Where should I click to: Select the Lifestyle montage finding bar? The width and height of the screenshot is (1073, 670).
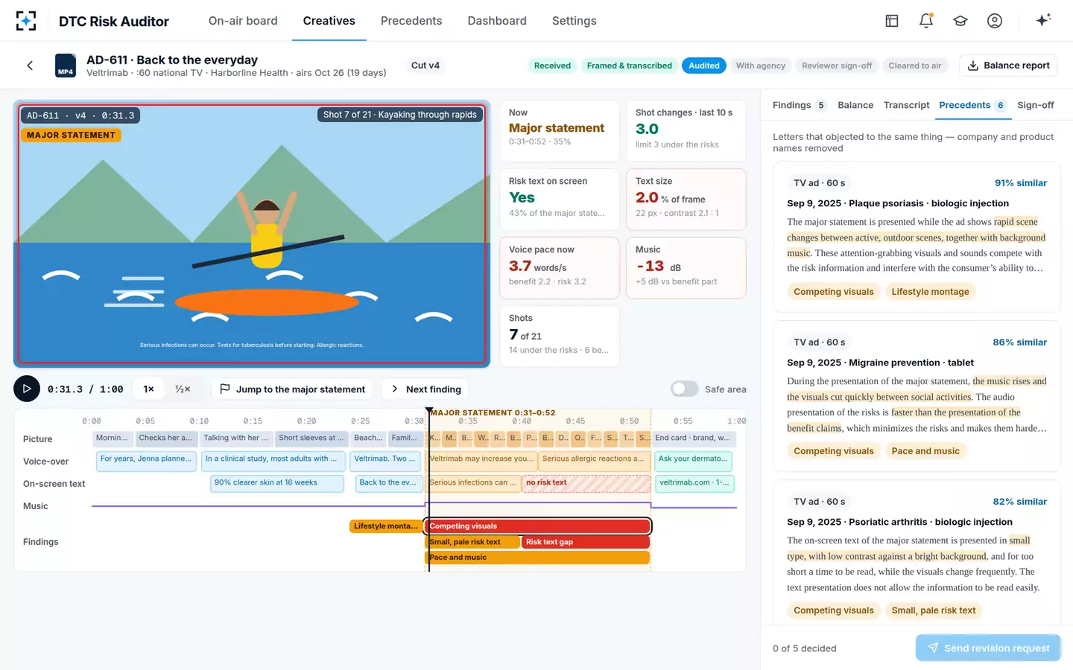(x=386, y=526)
